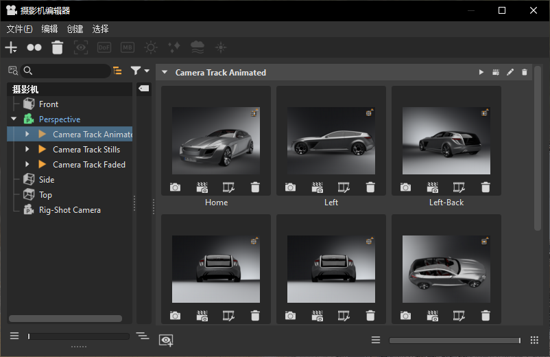The height and width of the screenshot is (357, 550).
Task: Click the film-edit icon under Left-Back shot
Action: pos(459,187)
